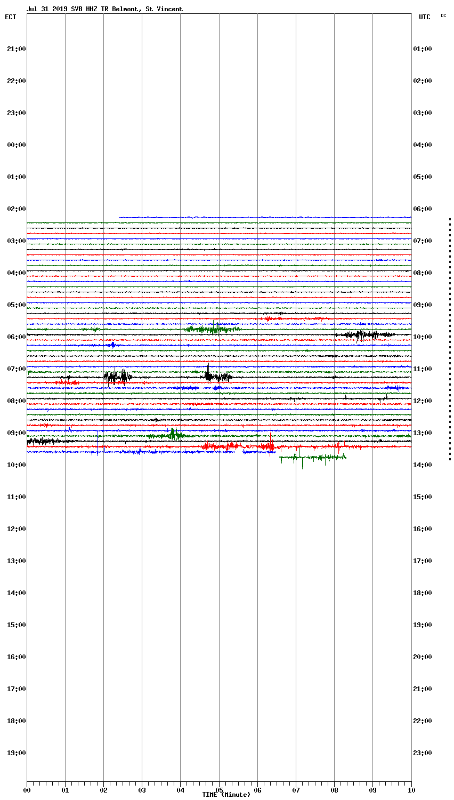Image resolution: width=454 pixels, height=800 pixels.
Task: Select the 03:00 label on ECT axis
Action: pos(17,241)
